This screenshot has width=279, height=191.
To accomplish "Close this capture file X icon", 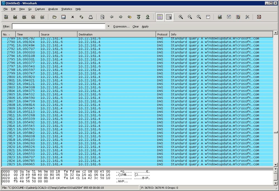I will click(73, 17).
